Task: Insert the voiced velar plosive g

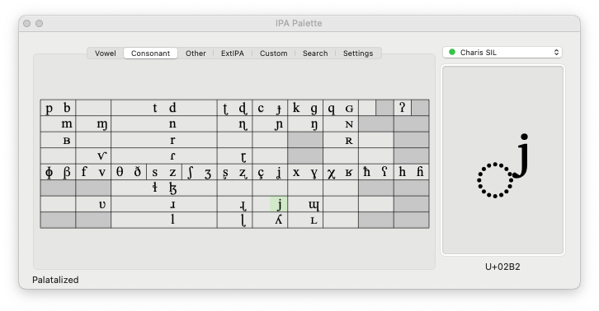Action: point(314,109)
